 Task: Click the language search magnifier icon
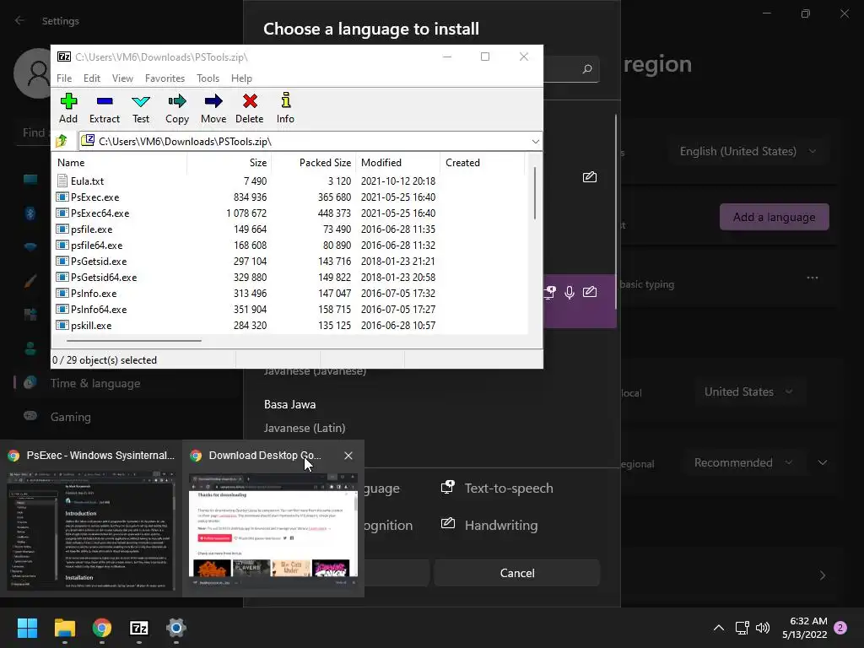point(587,69)
